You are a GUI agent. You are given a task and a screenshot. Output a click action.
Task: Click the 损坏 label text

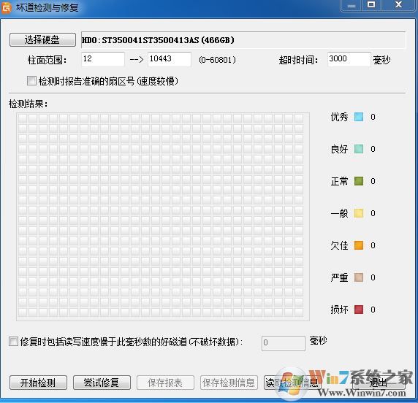click(339, 310)
